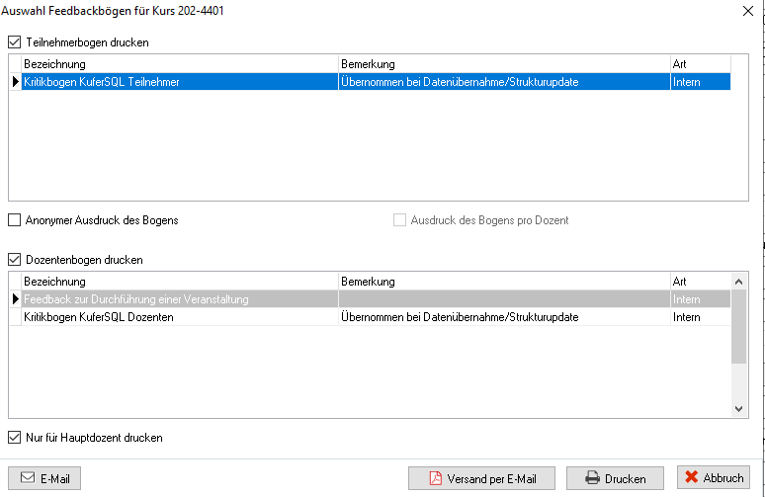Select row Feedback zur Durchführung einer Veranstaltung

click(x=376, y=299)
